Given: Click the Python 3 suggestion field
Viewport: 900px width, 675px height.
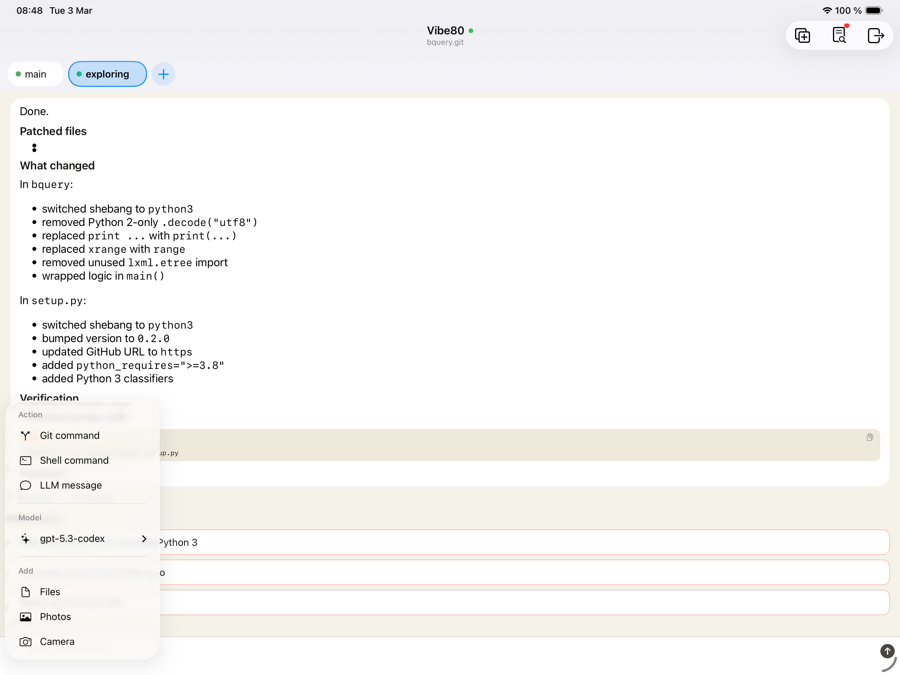Looking at the screenshot, I should tap(521, 542).
